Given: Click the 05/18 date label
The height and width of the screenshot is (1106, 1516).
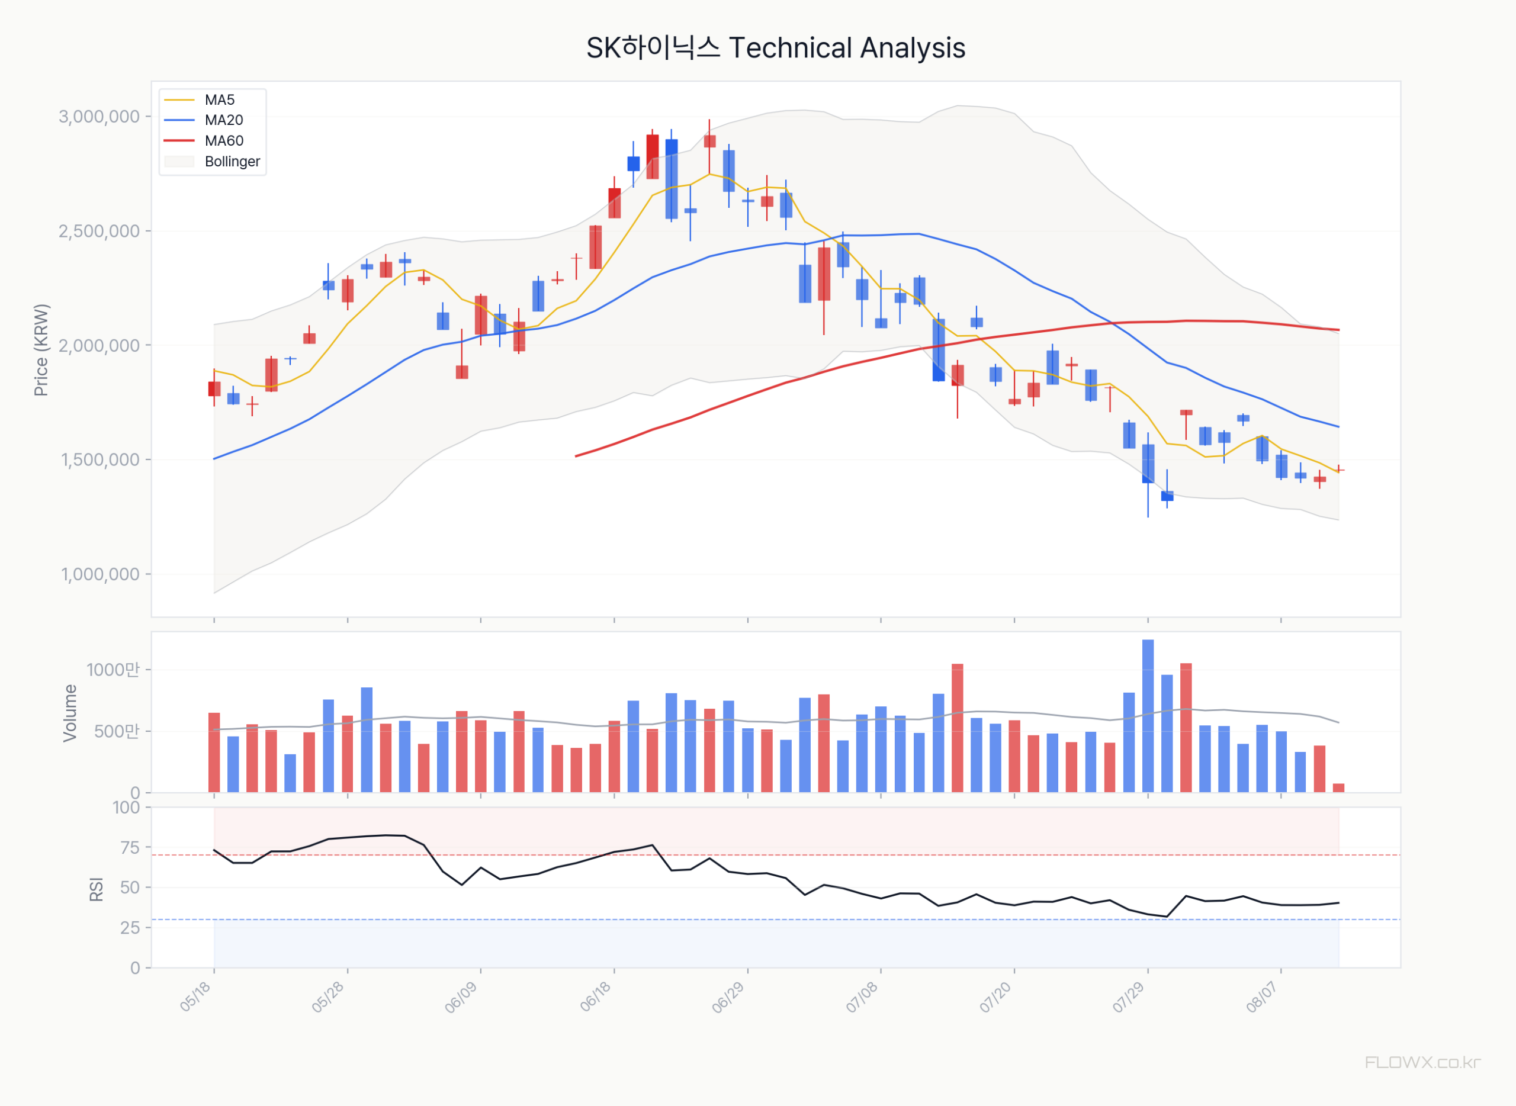Looking at the screenshot, I should point(195,997).
